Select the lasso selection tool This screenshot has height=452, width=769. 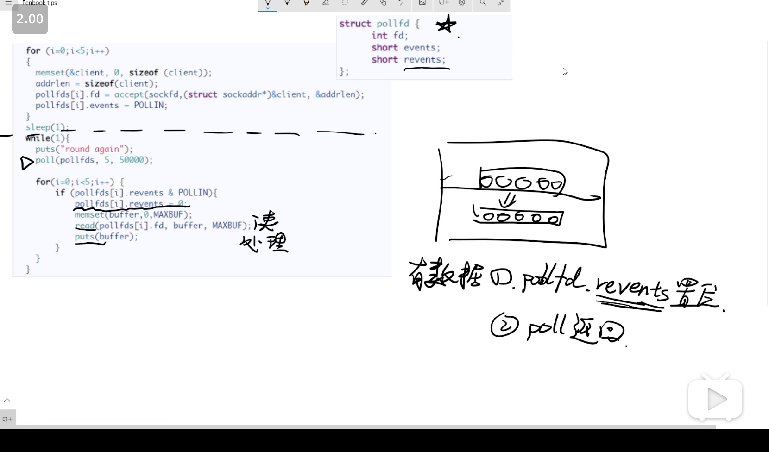(x=345, y=3)
